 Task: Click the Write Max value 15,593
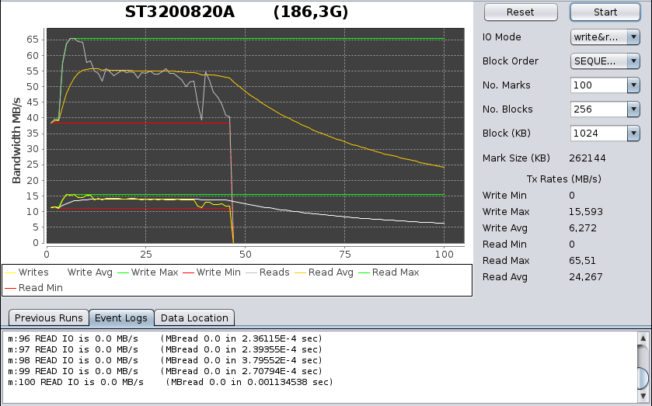point(585,212)
